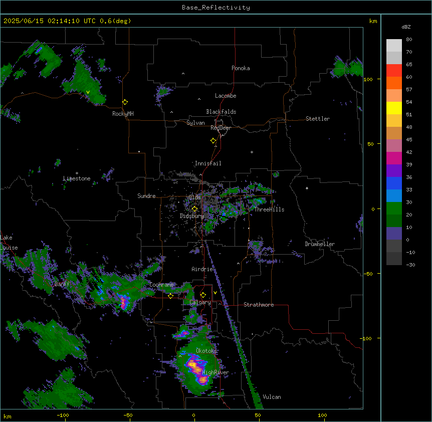Image resolution: width=432 pixels, height=422 pixels.
Task: Select the caret marker west of Lacombe
Action: point(199,99)
